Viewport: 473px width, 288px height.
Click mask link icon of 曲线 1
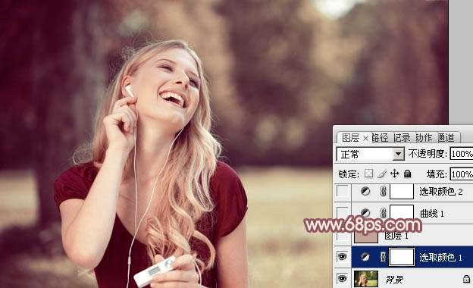click(x=383, y=213)
